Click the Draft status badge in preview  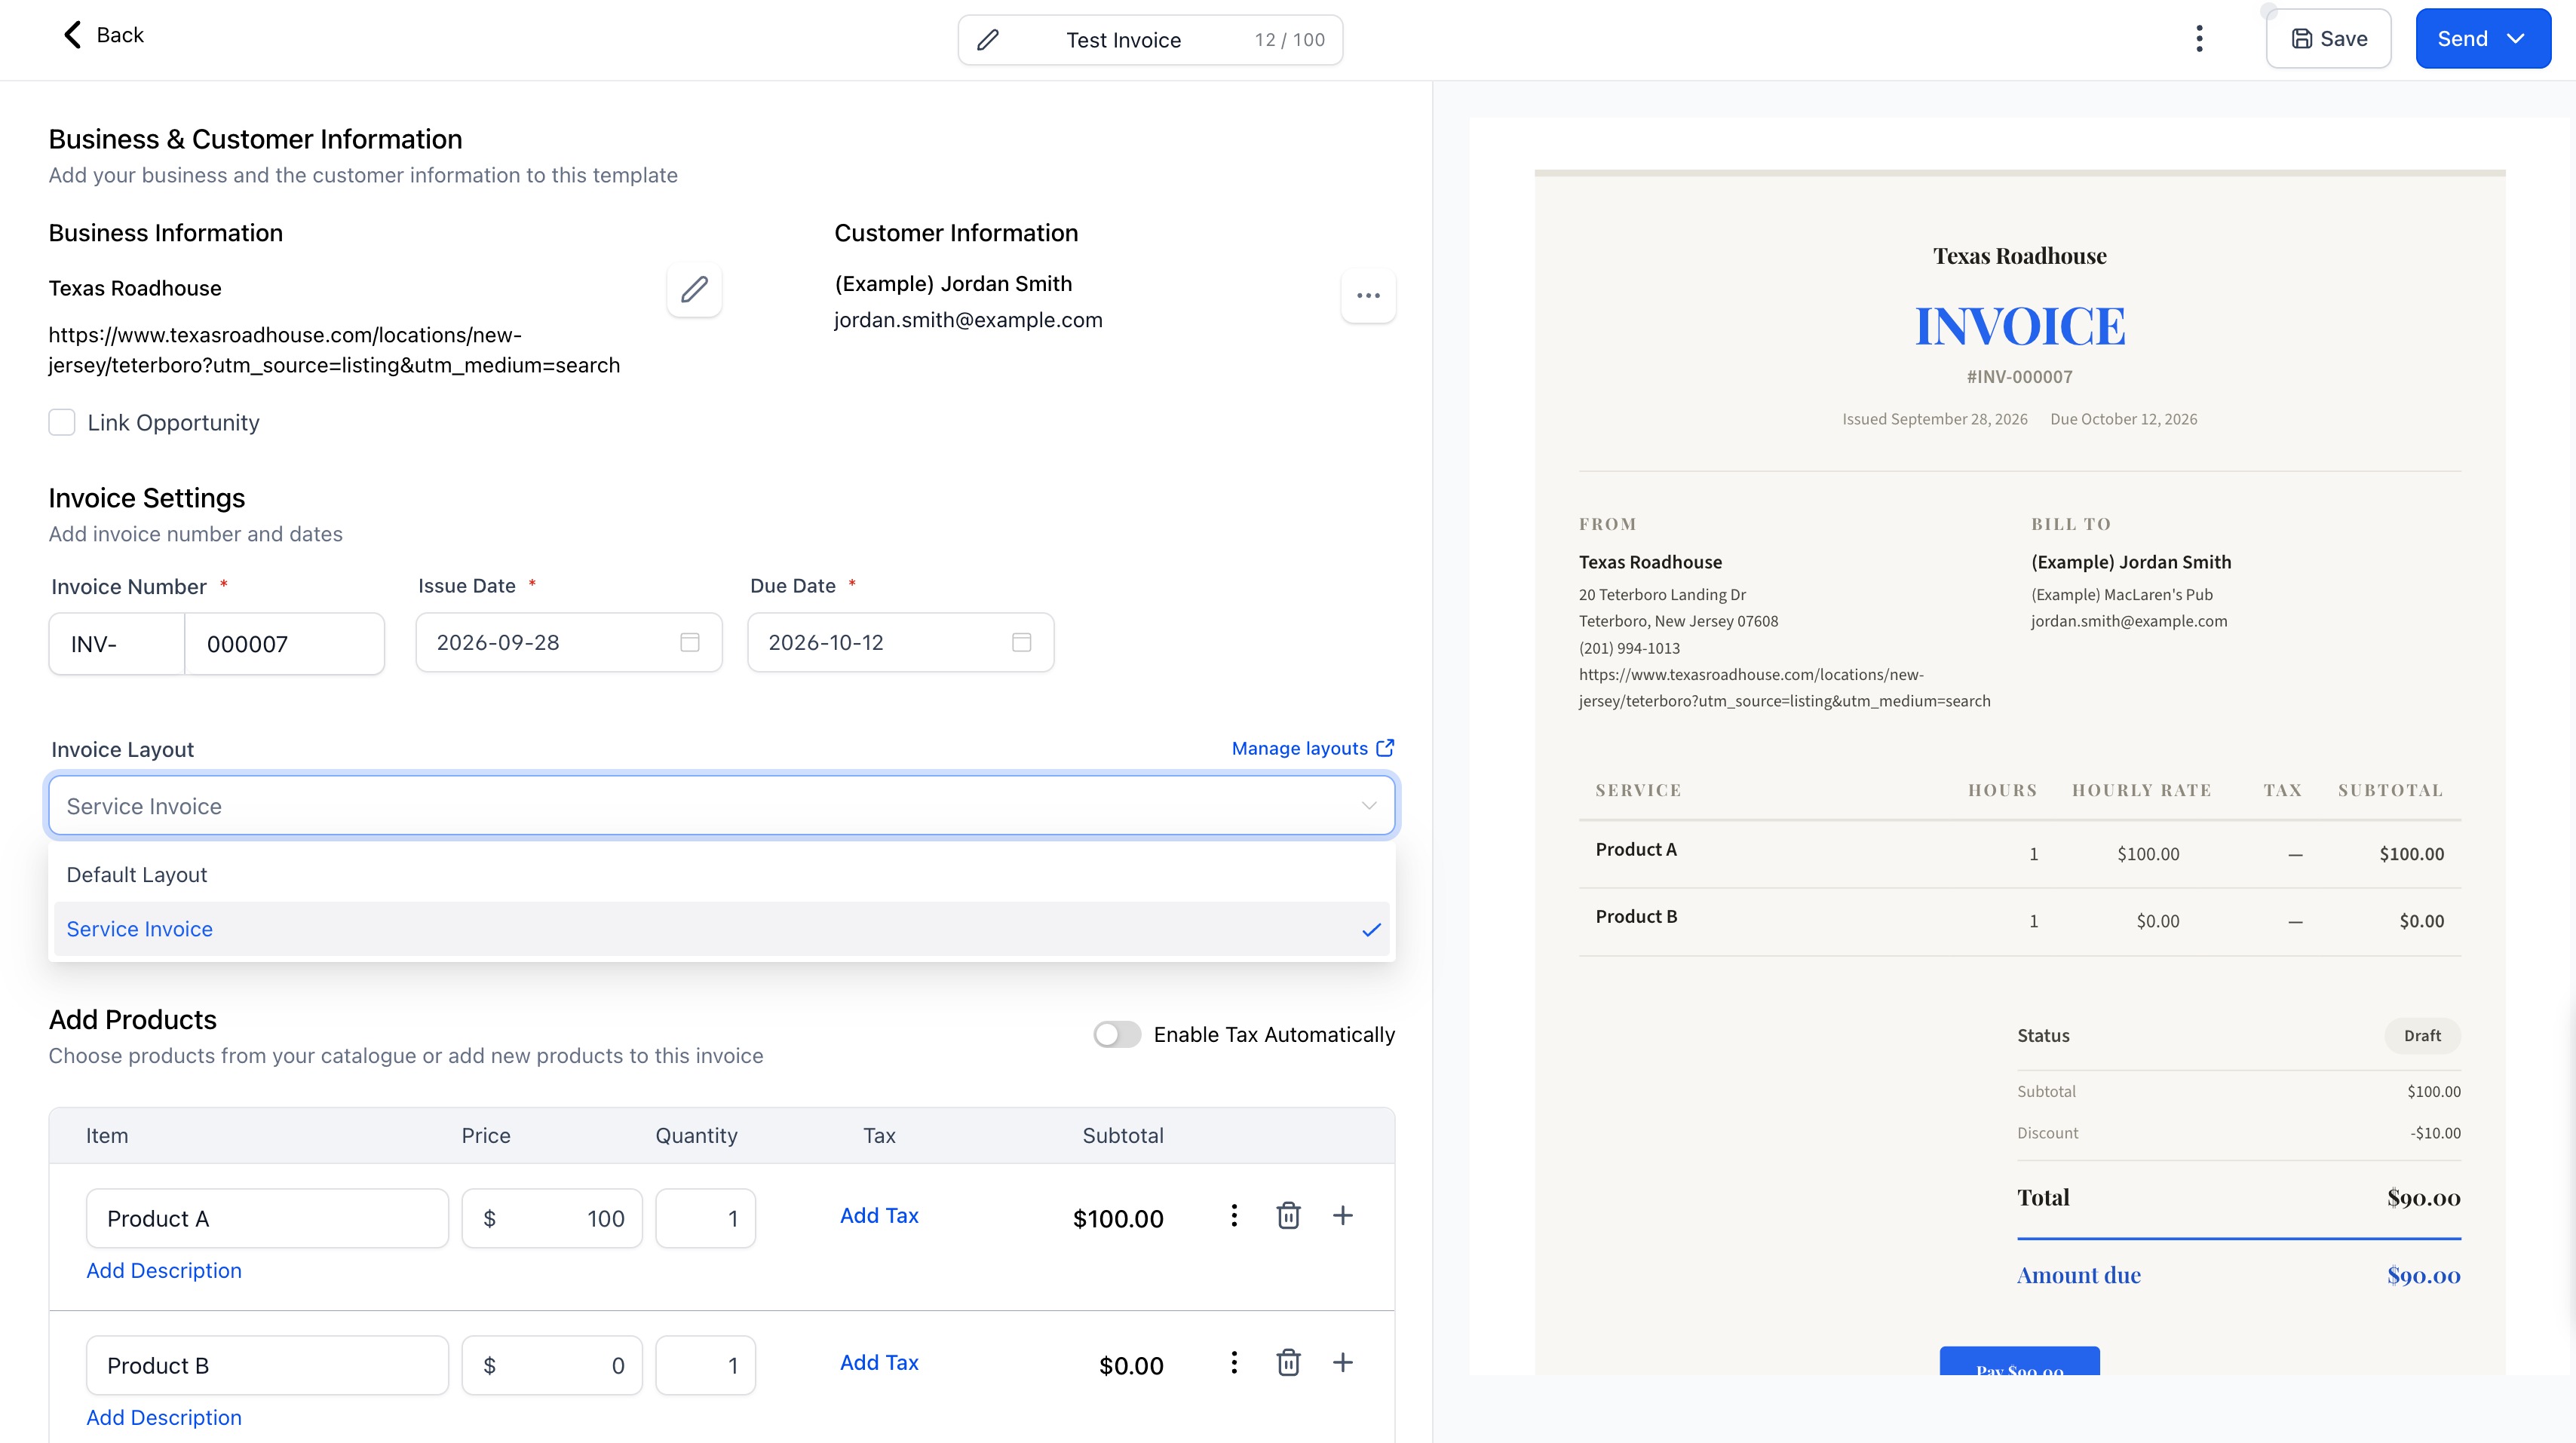click(x=2422, y=1035)
